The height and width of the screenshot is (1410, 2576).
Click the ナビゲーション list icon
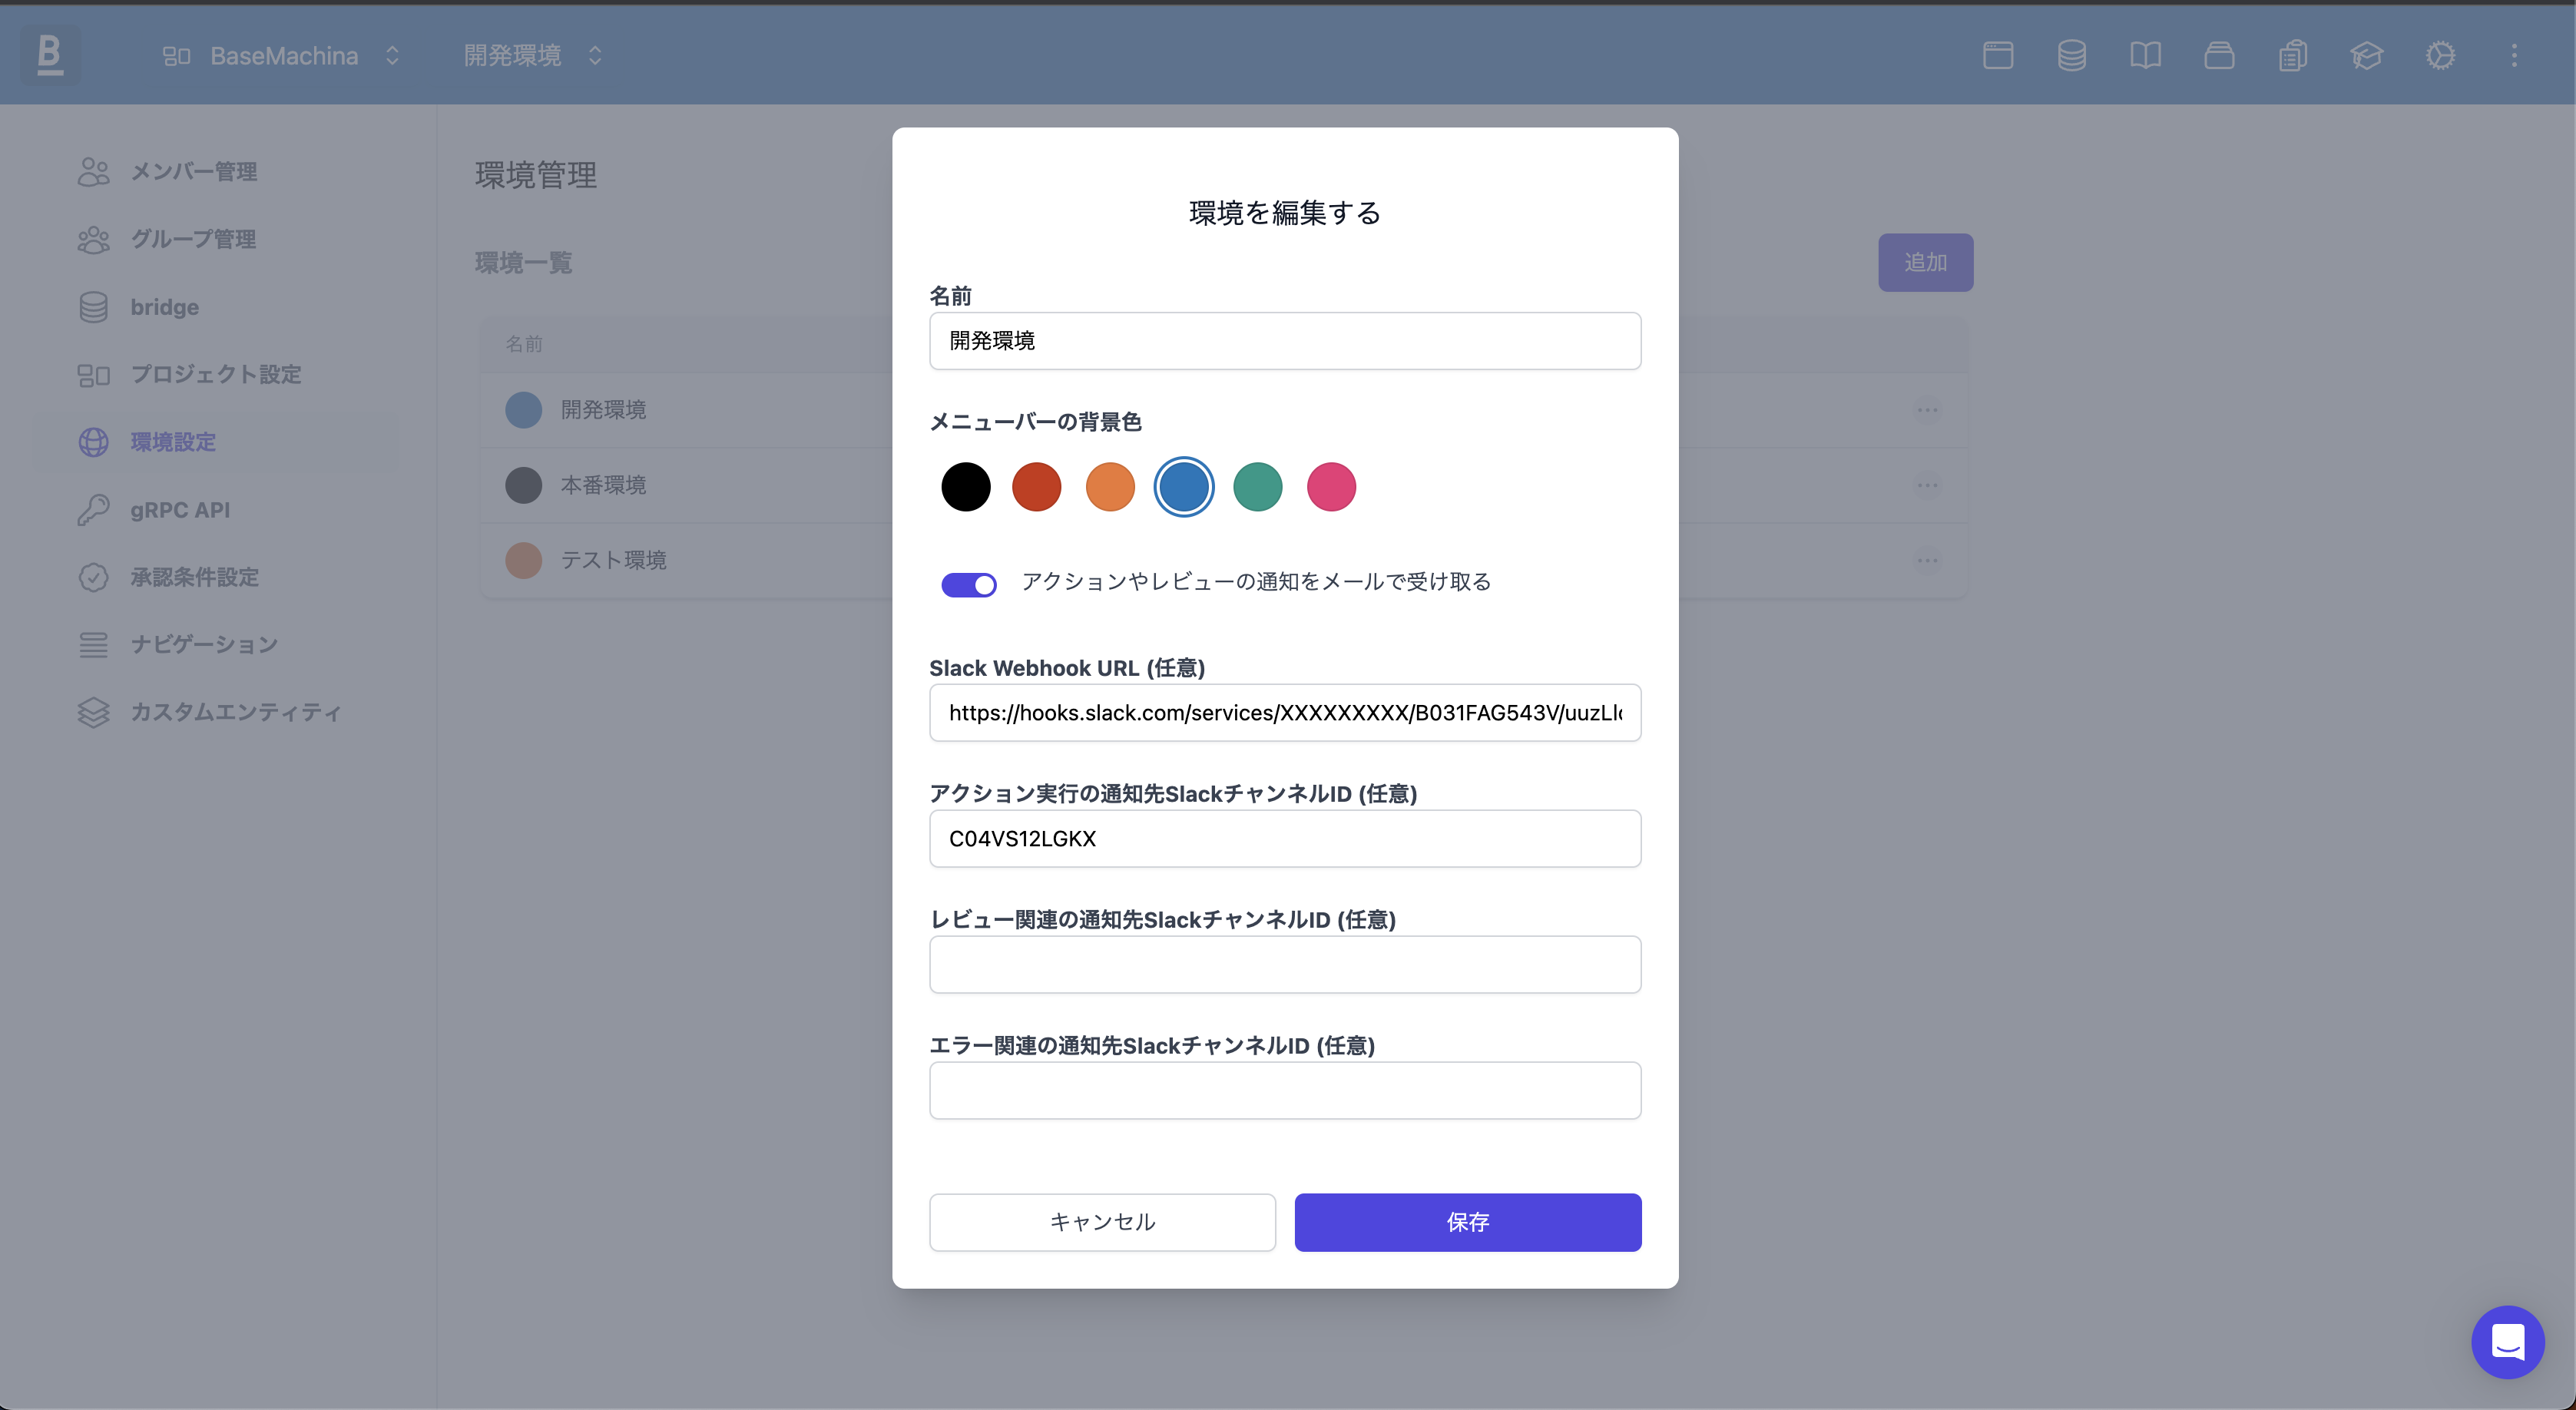[x=93, y=645]
